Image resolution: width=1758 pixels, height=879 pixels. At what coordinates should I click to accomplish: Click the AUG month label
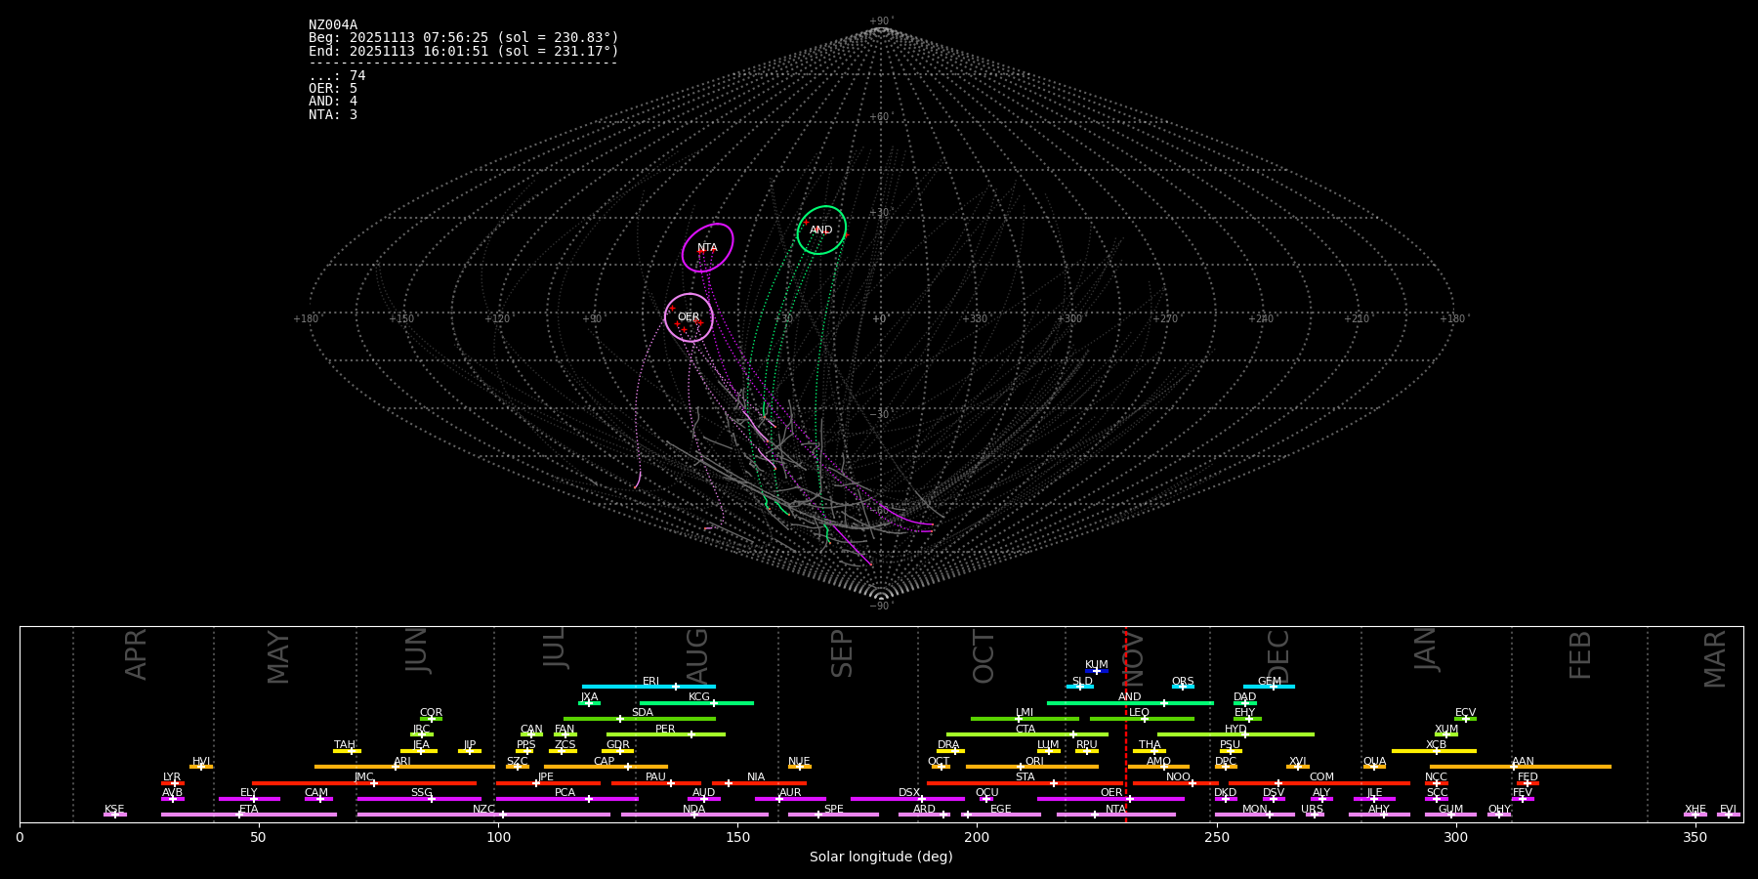(x=697, y=654)
